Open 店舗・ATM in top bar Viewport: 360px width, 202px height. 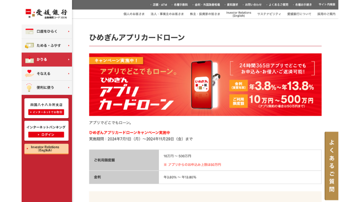[x=160, y=4]
